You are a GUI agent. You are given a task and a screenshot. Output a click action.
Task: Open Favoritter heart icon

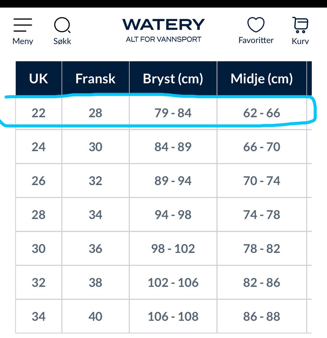point(256,25)
